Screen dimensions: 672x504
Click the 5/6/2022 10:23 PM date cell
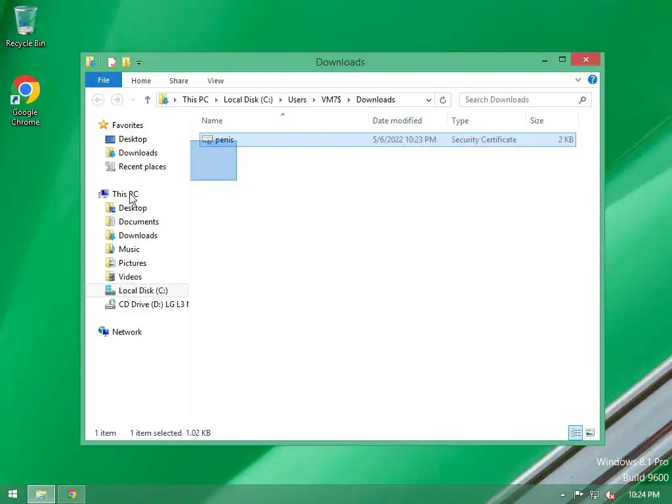404,140
